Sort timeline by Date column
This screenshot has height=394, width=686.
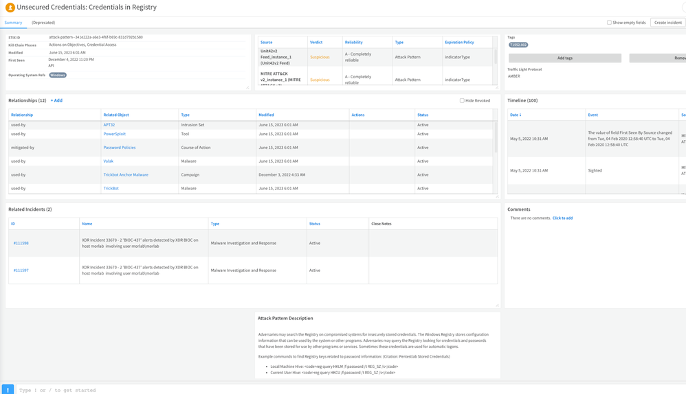pyautogui.click(x=515, y=115)
